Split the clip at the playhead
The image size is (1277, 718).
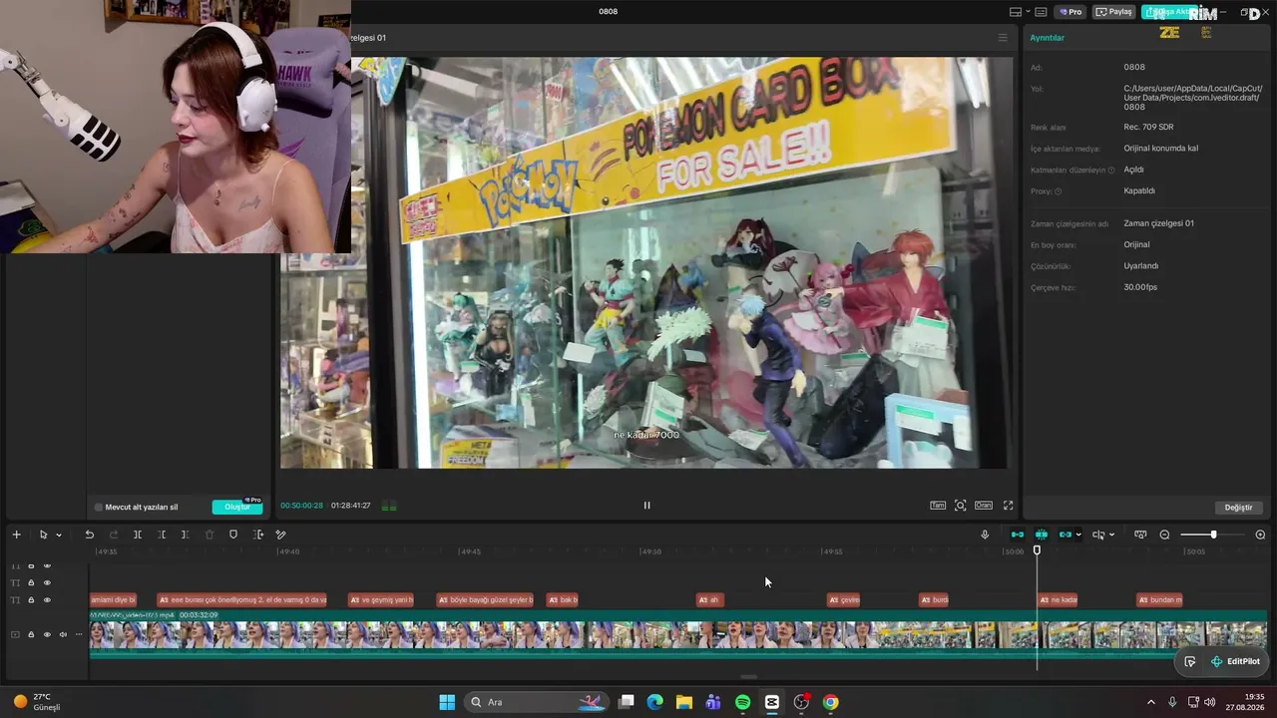(x=138, y=535)
